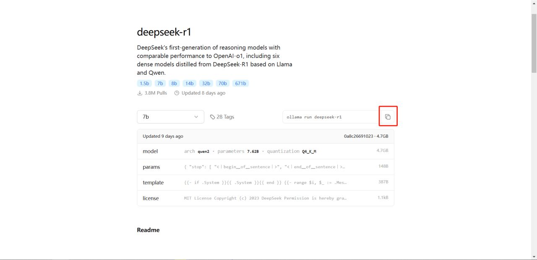Screen dimensions: 537x260
Task: Click the 1.1kB size value in license row
Action: (383, 197)
